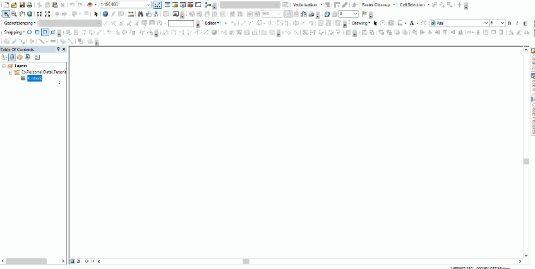The height and width of the screenshot is (269, 535).
Task: Open the ArcToolbox window icon
Action: point(190,5)
